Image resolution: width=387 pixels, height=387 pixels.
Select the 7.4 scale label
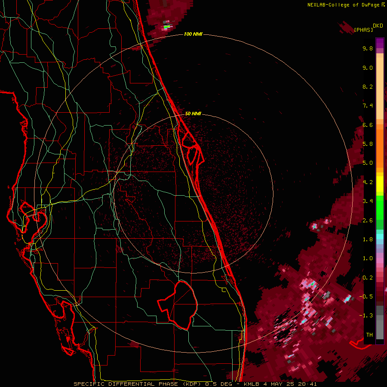pos(368,106)
